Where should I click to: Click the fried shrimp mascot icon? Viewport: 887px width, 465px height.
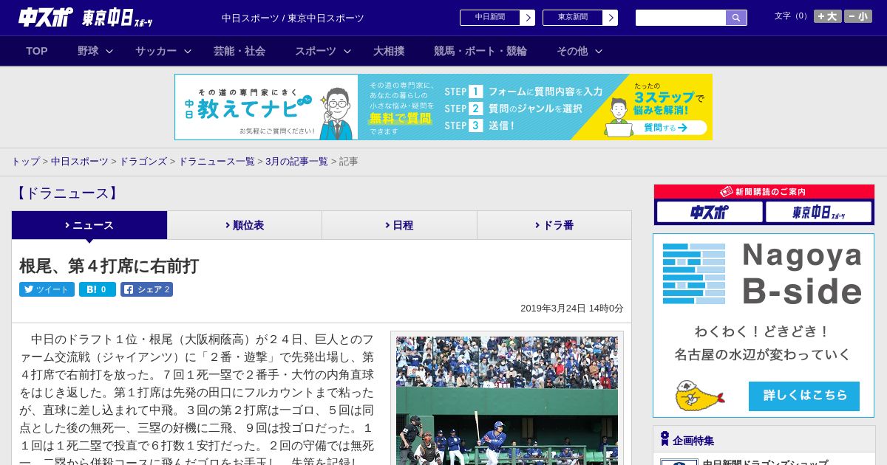pyautogui.click(x=699, y=396)
